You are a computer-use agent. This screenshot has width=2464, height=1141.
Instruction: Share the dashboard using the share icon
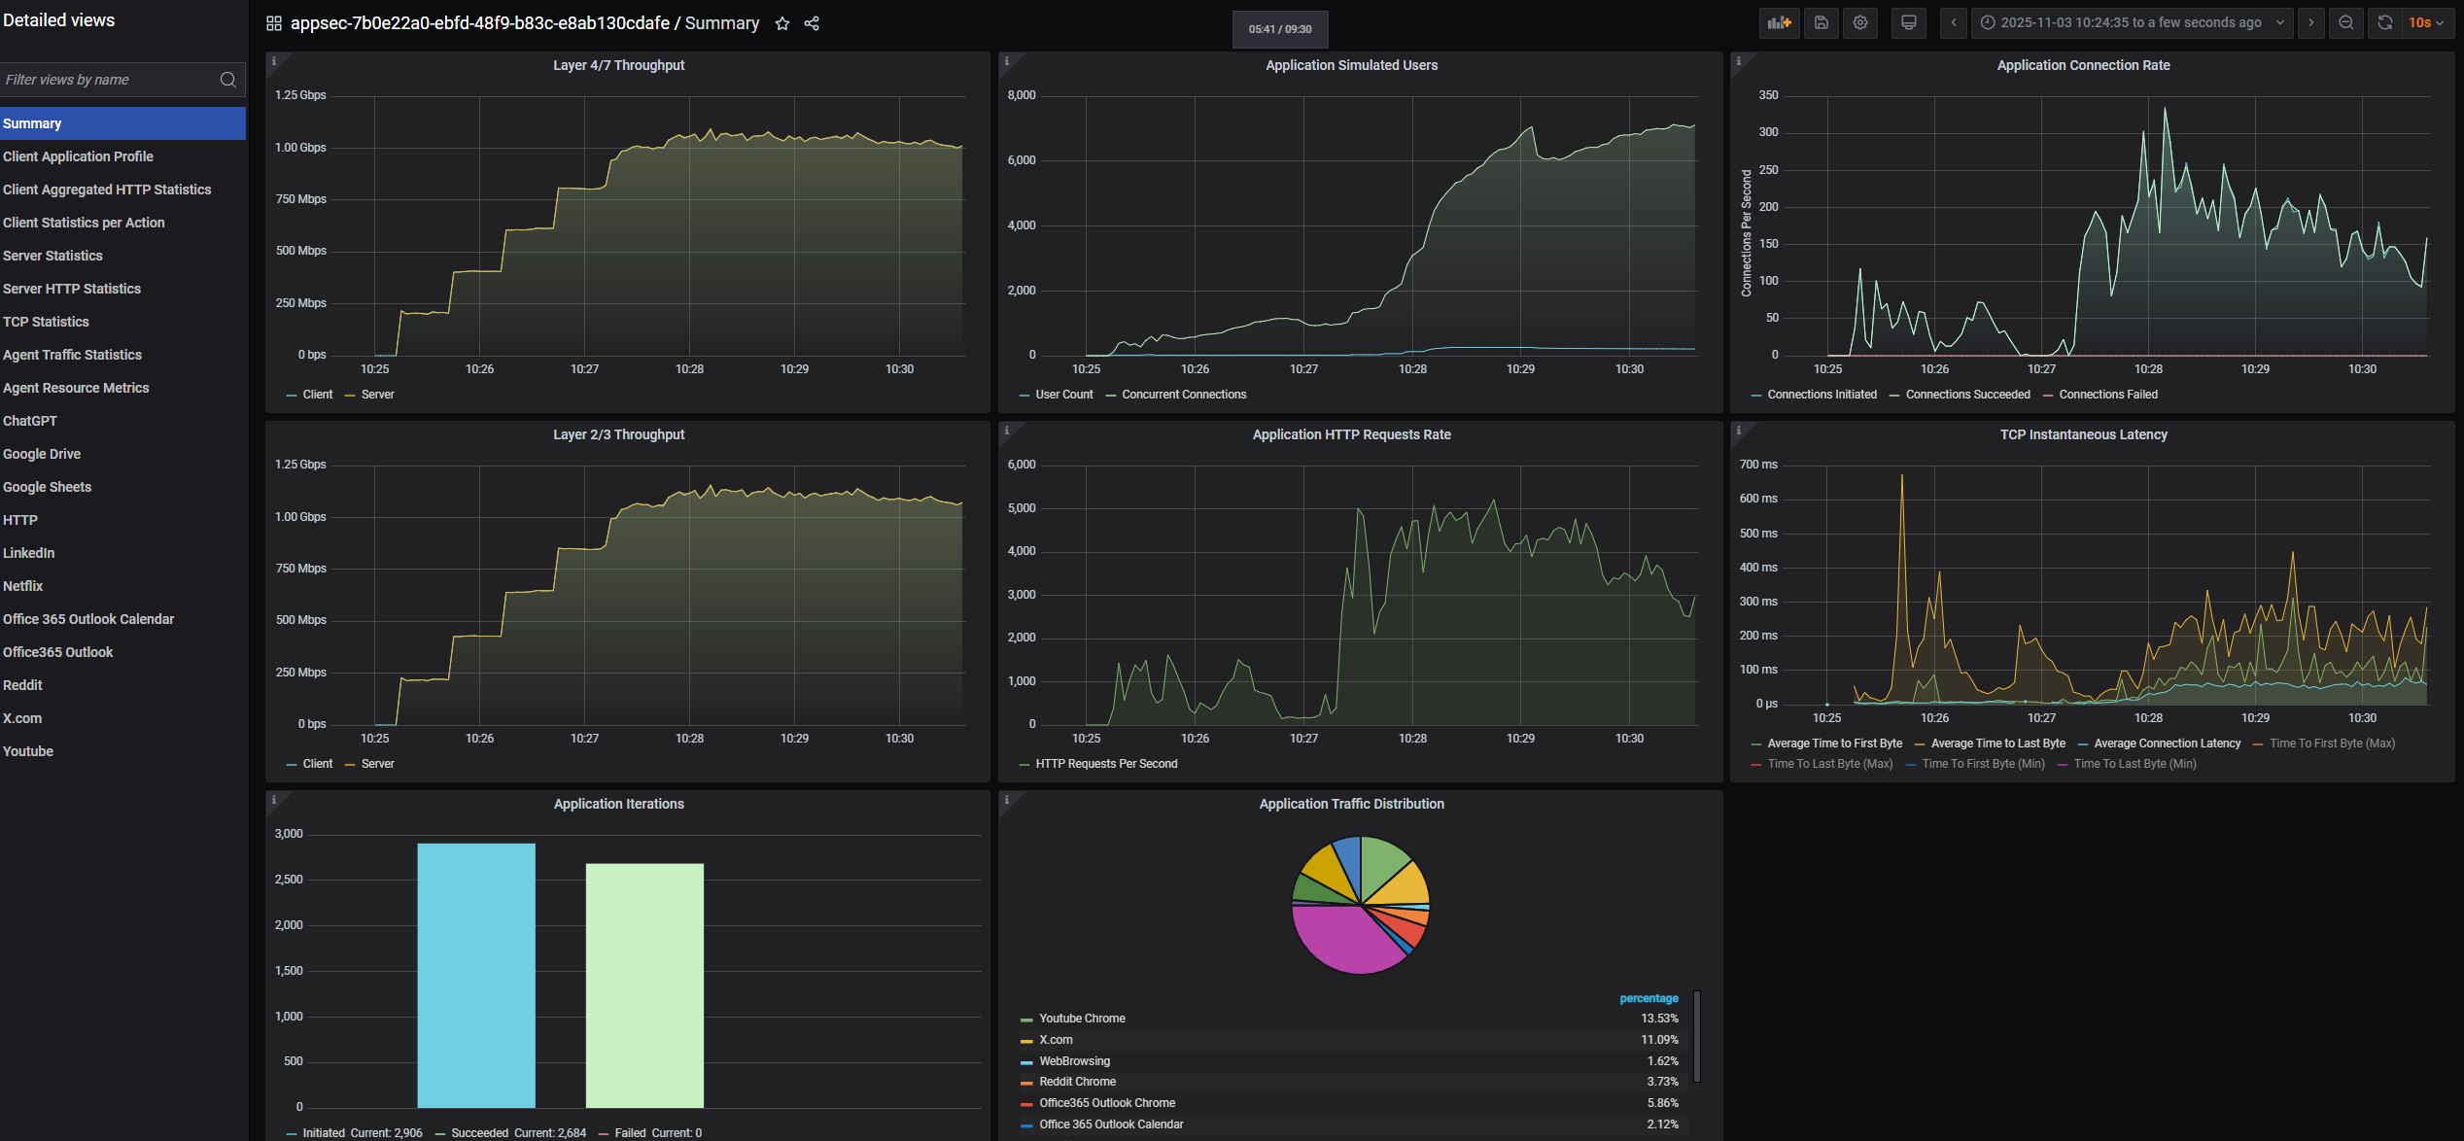pyautogui.click(x=812, y=23)
